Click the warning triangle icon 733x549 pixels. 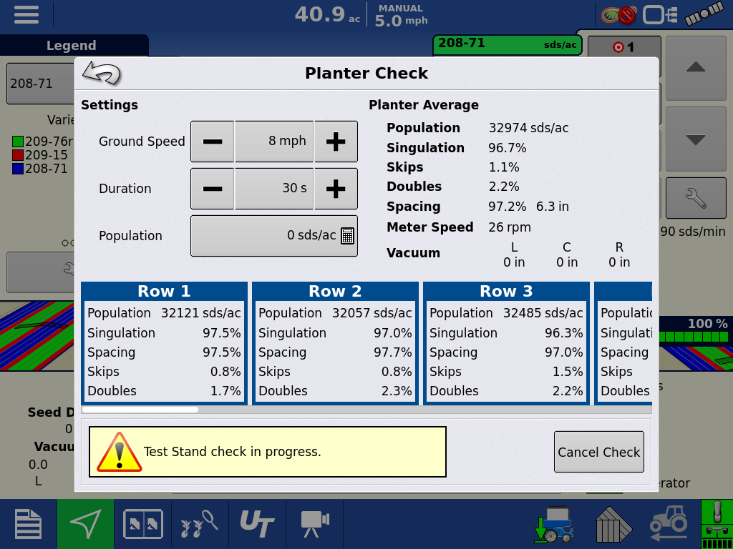[120, 452]
